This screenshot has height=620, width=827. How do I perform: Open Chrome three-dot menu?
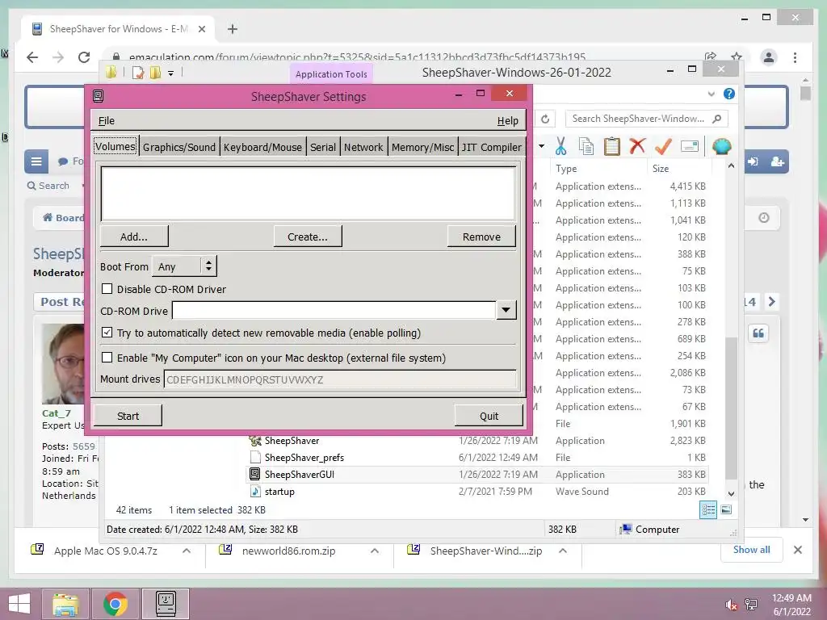(x=795, y=57)
